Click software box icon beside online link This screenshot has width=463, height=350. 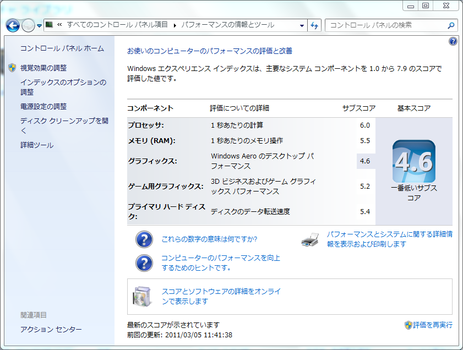[143, 296]
